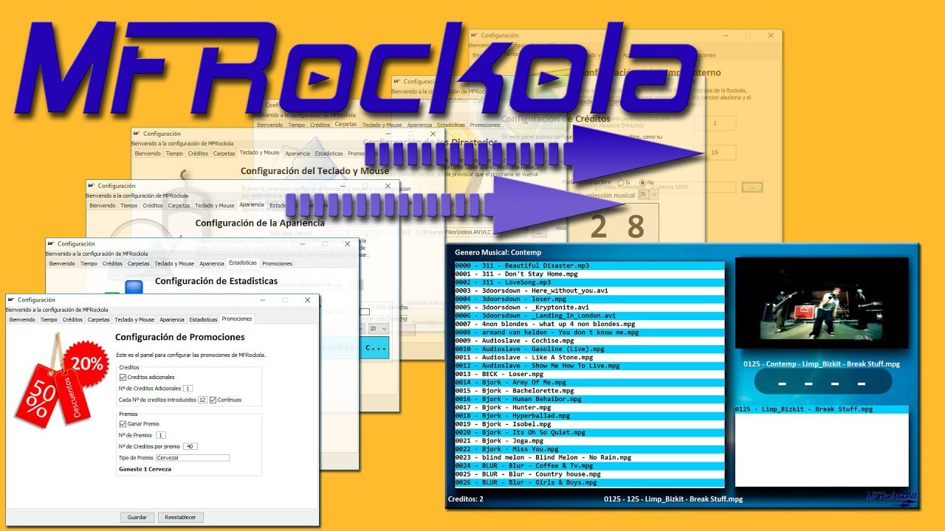Toggle the Ganar Premio checkbox
Viewport: 945px width, 531px height.
(123, 424)
